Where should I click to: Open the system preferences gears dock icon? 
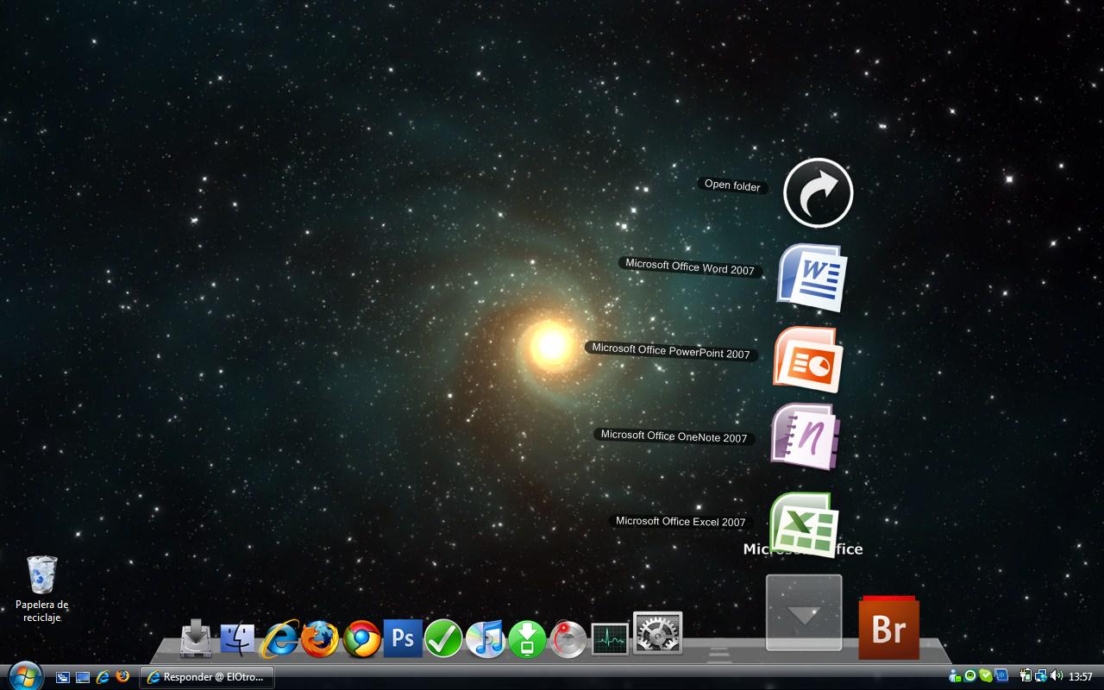[657, 634]
